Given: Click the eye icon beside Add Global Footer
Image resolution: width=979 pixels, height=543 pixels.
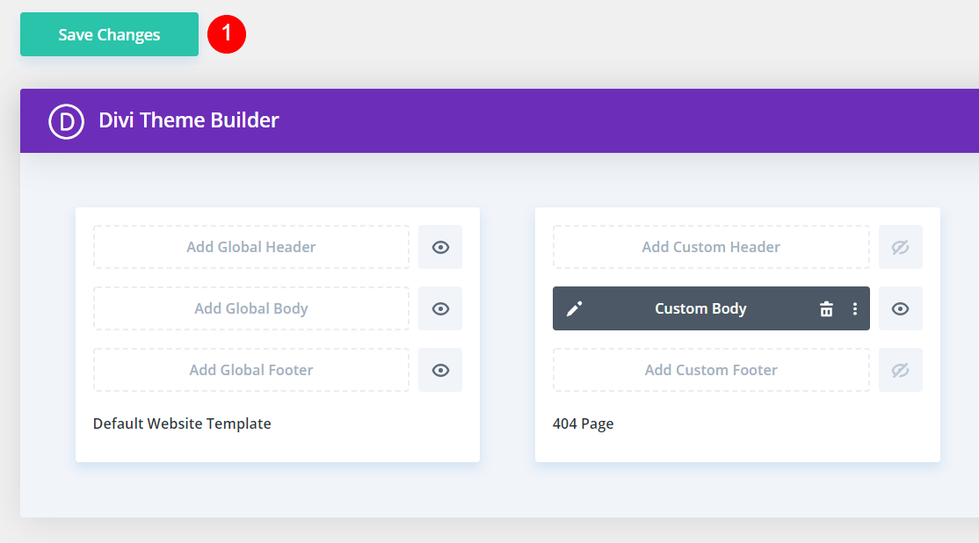Looking at the screenshot, I should 440,370.
